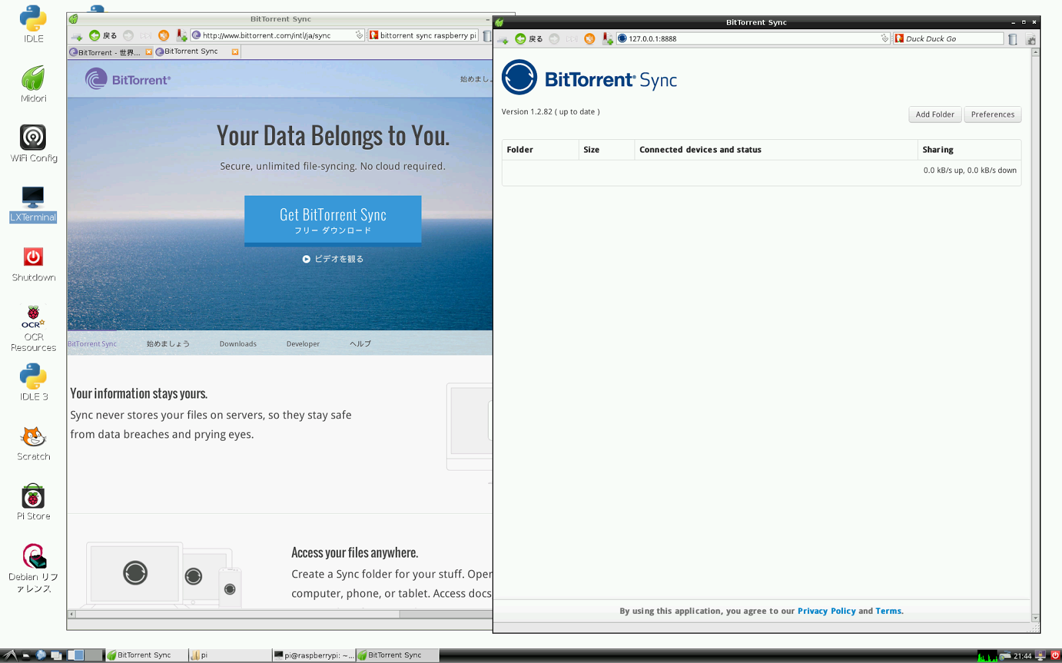The image size is (1062, 663).
Task: Click the back arrow in 127.0.0.1 window
Action: (x=520, y=39)
